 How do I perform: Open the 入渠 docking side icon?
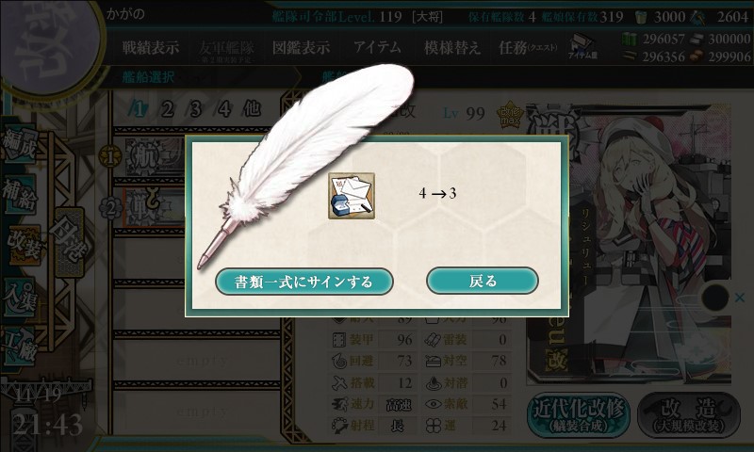19,297
